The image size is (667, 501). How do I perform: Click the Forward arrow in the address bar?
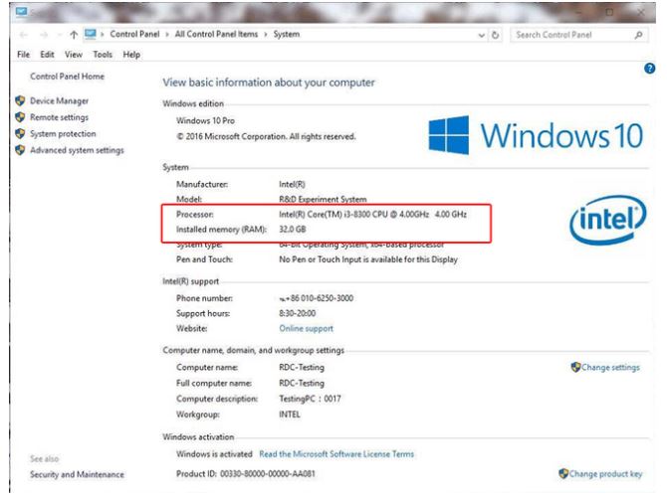tap(44, 35)
